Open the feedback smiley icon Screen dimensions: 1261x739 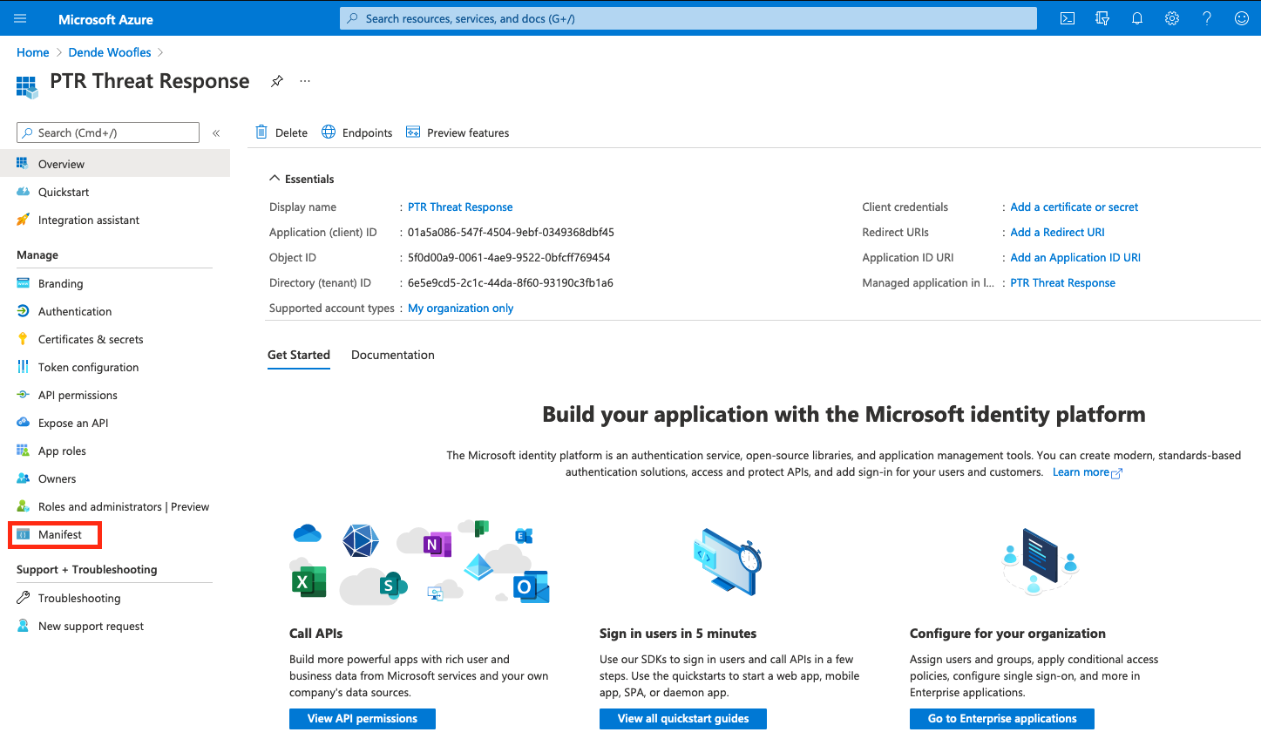pos(1241,18)
